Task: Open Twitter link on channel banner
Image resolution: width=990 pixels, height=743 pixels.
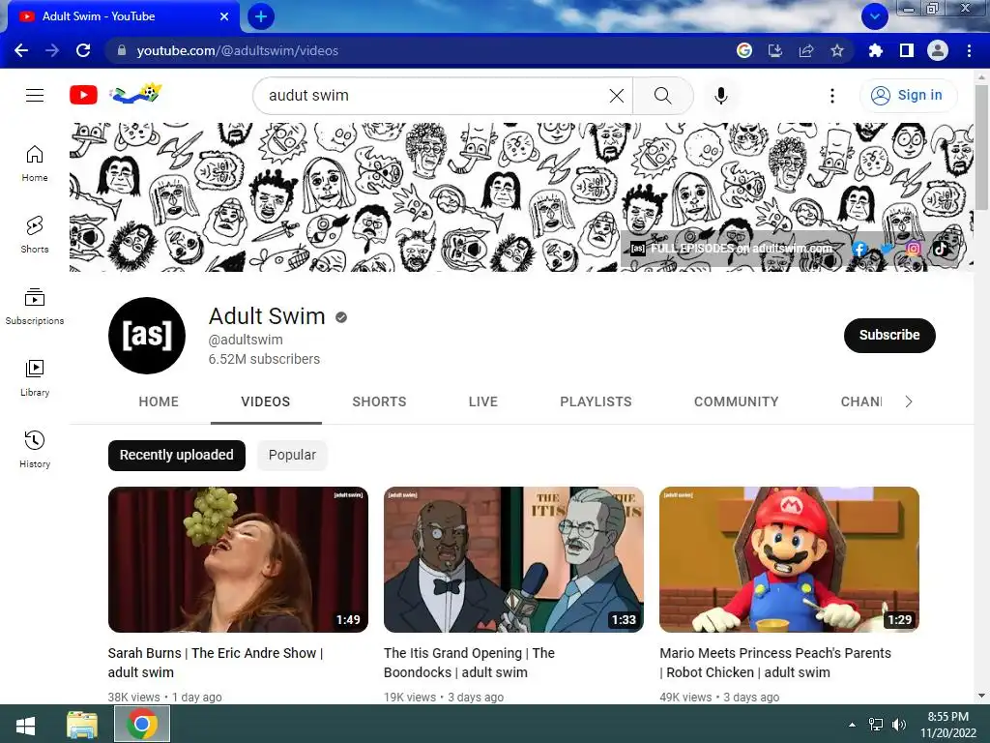Action: click(887, 249)
